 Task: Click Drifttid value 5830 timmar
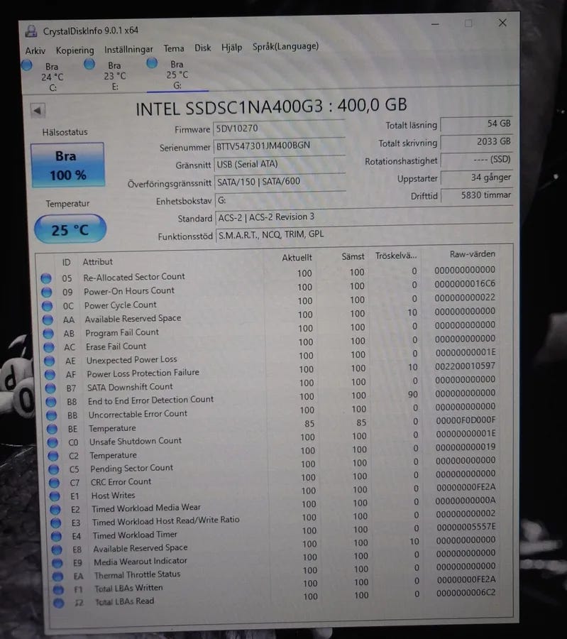click(x=478, y=195)
